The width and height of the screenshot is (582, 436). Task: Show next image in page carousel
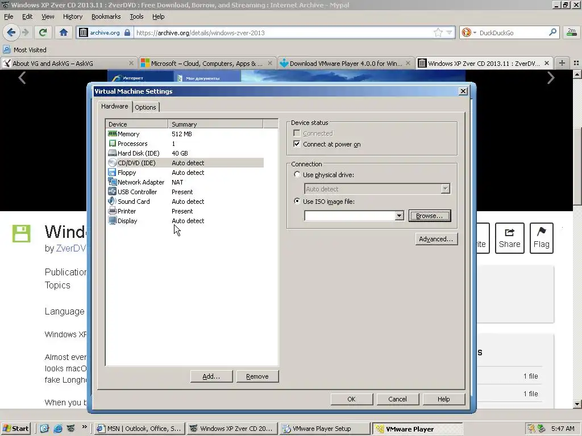pyautogui.click(x=551, y=78)
